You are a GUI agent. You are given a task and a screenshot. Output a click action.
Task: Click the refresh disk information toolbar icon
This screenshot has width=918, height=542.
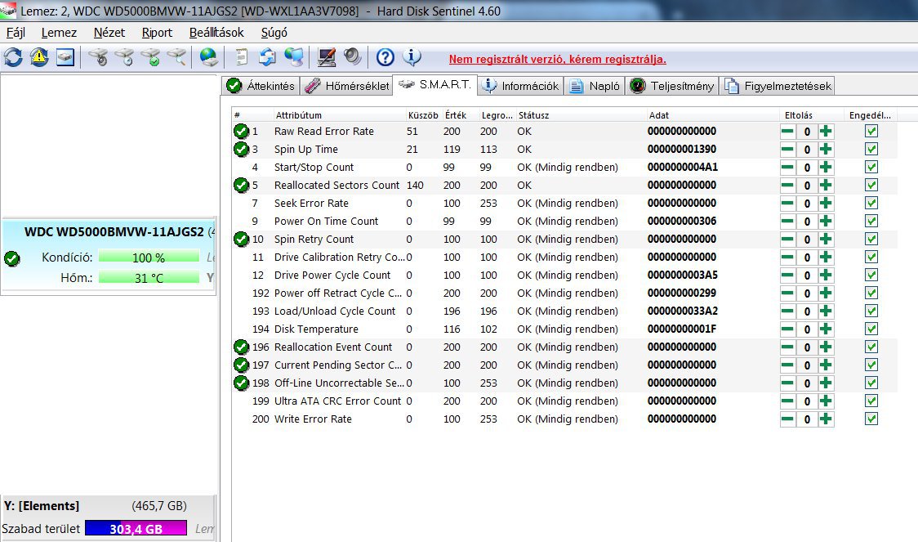(13, 57)
